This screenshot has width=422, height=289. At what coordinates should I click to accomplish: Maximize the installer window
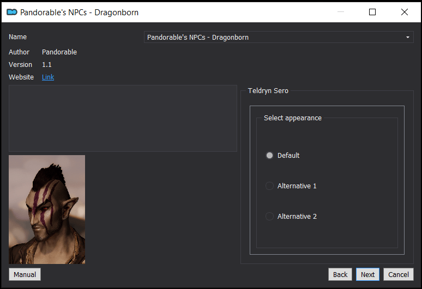point(372,12)
